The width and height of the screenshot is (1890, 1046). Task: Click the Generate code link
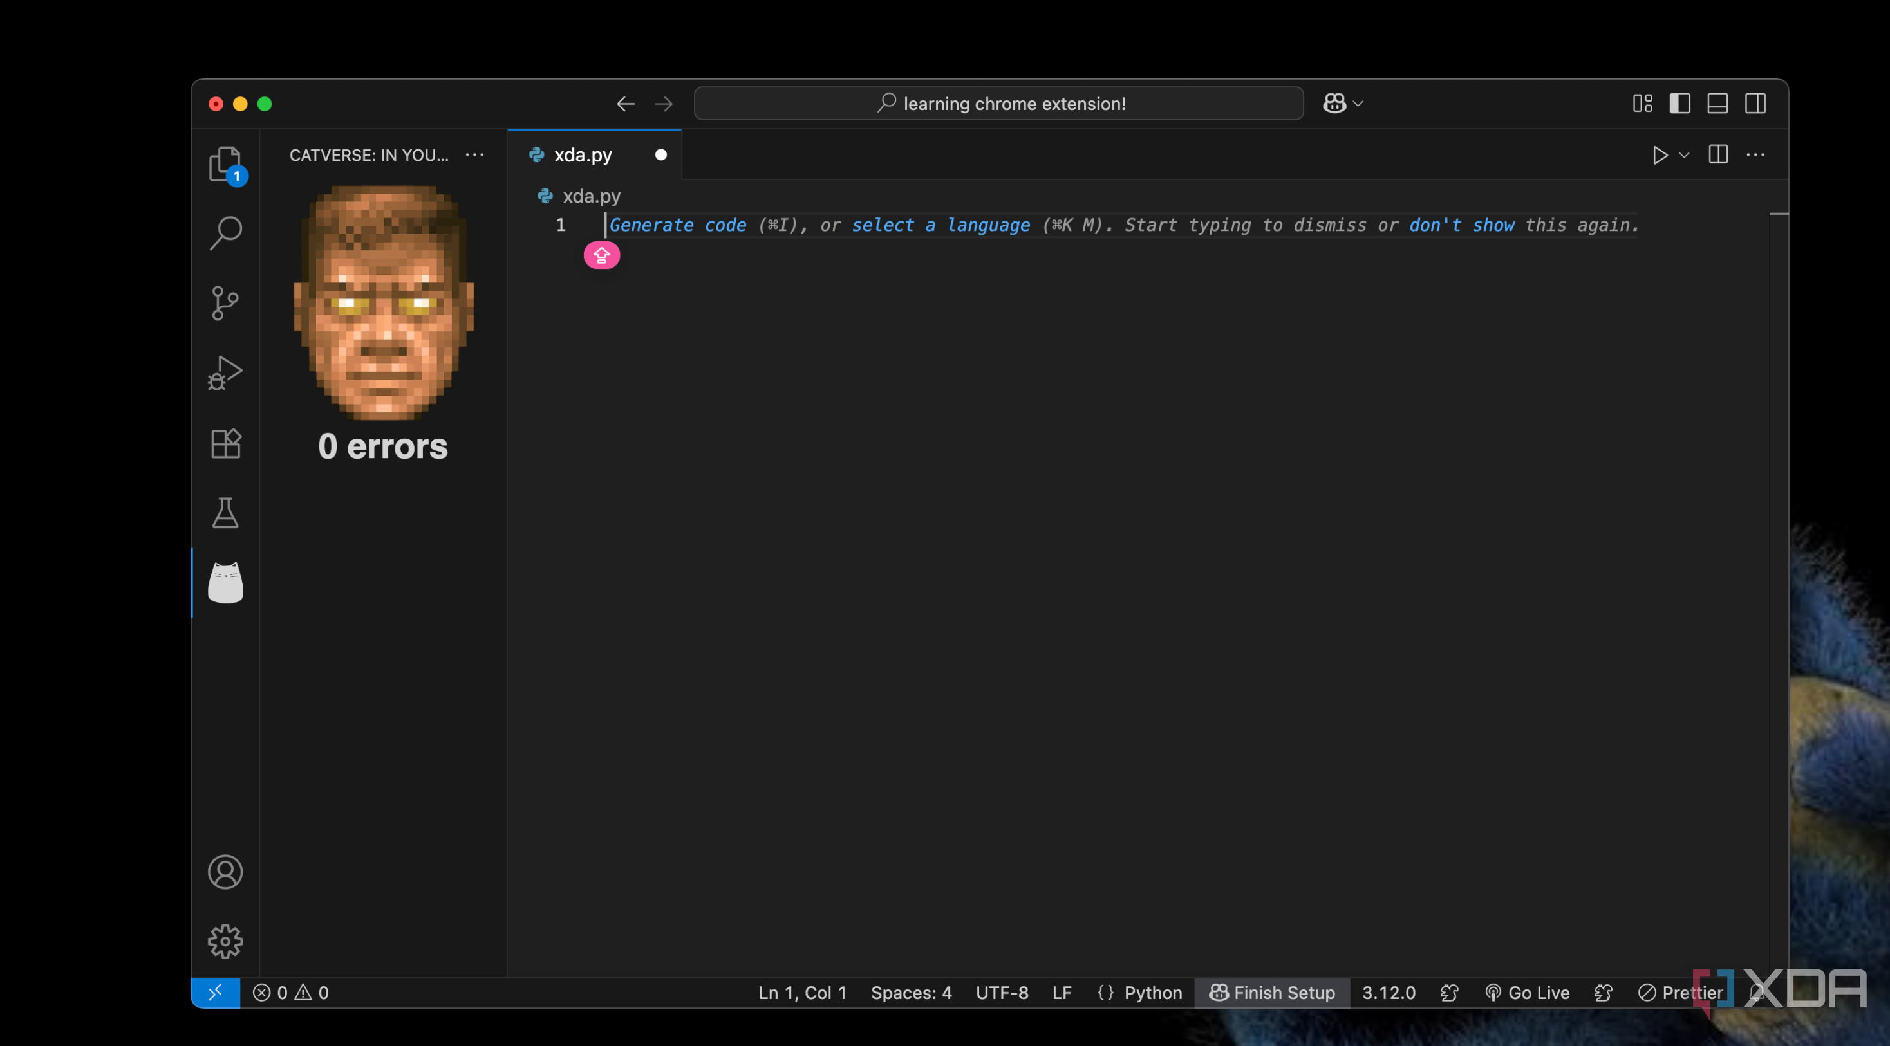tap(678, 225)
